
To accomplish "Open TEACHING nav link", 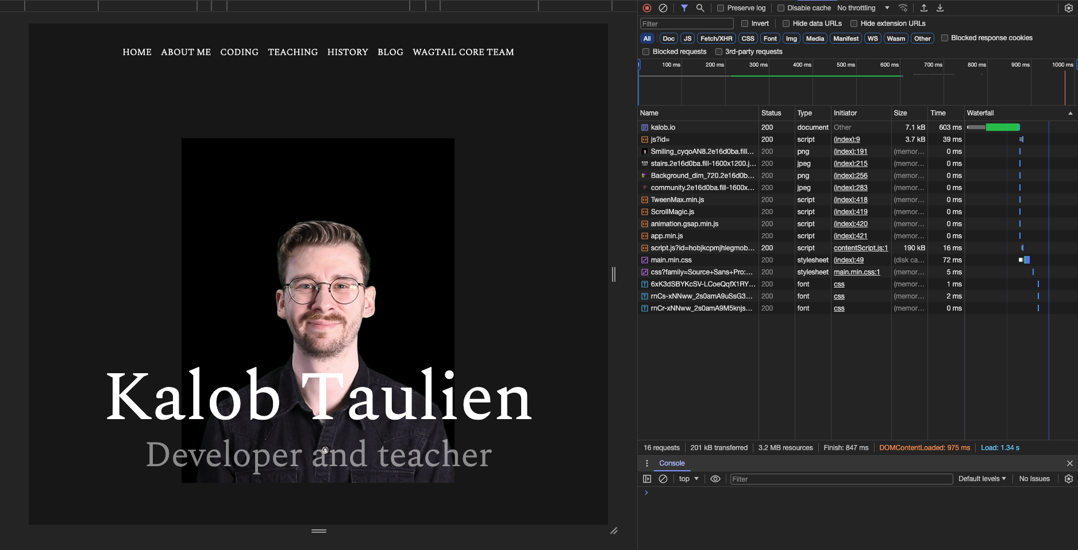I will [x=292, y=52].
